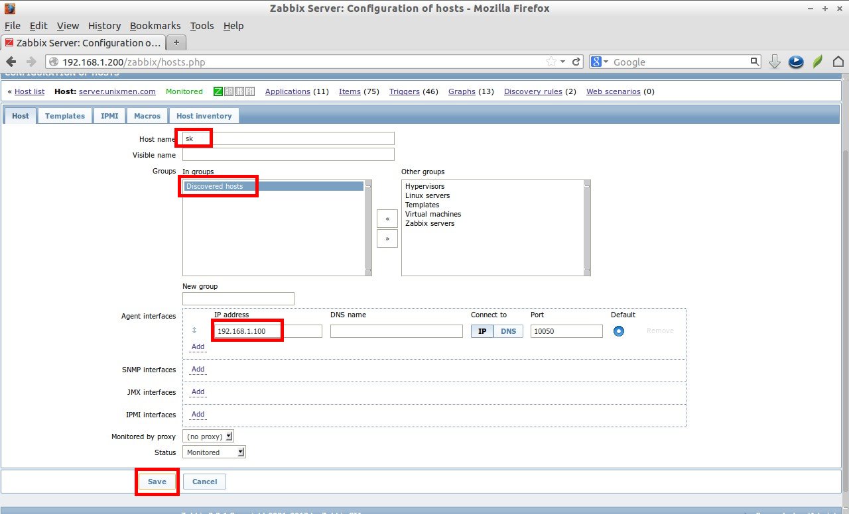Move group left with the « button
The width and height of the screenshot is (849, 514).
click(x=387, y=218)
